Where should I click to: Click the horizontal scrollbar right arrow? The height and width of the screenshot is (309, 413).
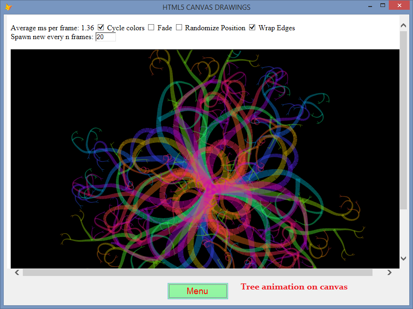coord(389,272)
